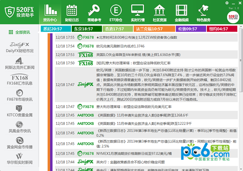Open 17:47 FX678 news about 欧元兑美元汇率

(134, 107)
